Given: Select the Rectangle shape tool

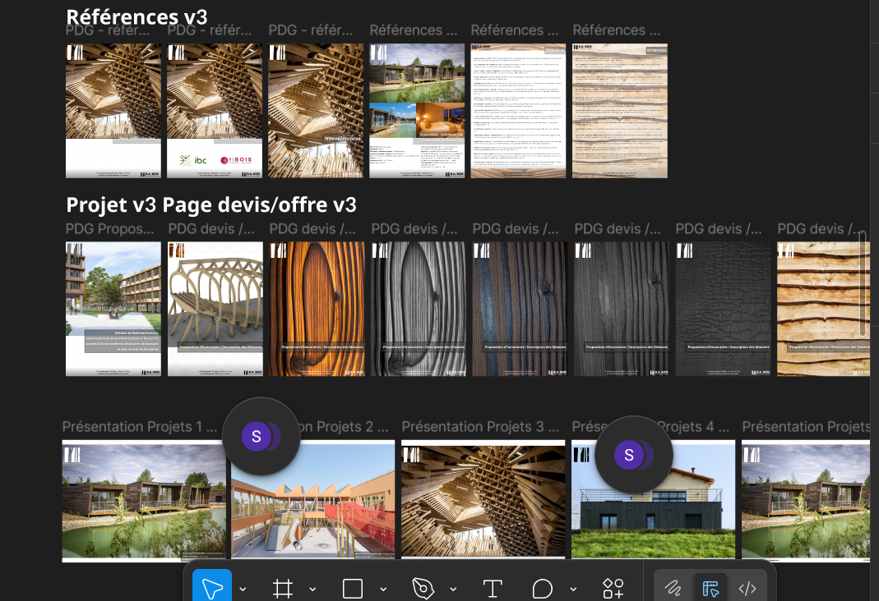Looking at the screenshot, I should coord(353,588).
